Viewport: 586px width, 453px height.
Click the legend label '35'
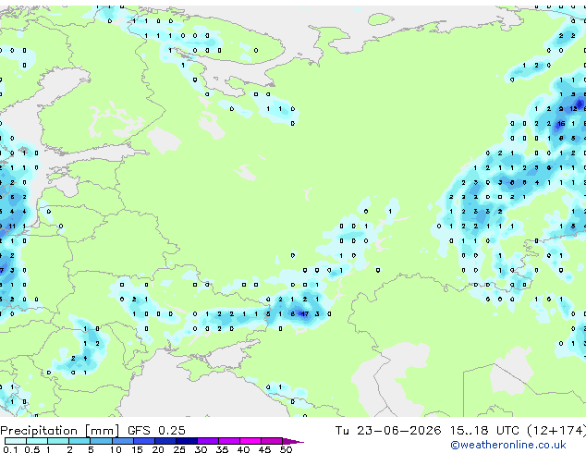click(x=222, y=449)
